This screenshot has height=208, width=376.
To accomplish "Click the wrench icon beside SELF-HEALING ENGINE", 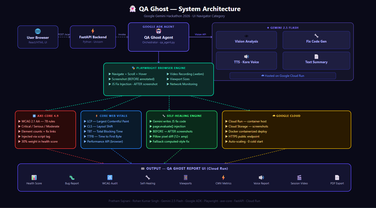I will point(164,116).
